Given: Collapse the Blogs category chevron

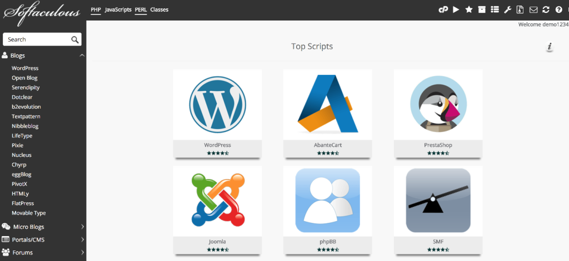Looking at the screenshot, I should click(x=82, y=55).
